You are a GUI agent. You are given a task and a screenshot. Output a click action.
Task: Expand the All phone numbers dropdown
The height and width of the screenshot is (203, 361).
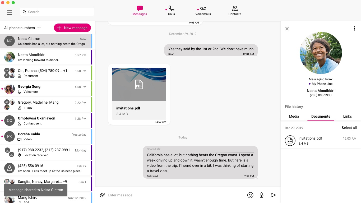pyautogui.click(x=22, y=28)
